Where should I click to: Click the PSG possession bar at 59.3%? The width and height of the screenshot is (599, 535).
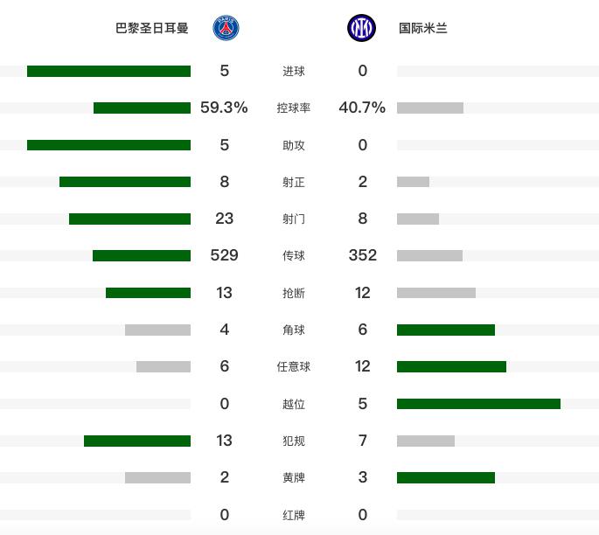tap(142, 108)
